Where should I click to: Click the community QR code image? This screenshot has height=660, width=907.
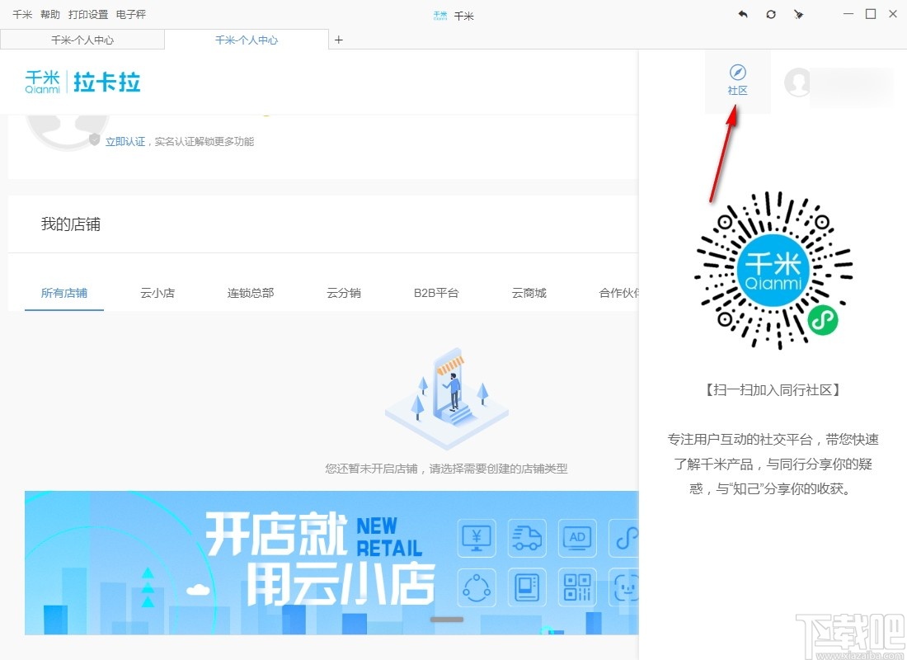(x=773, y=270)
